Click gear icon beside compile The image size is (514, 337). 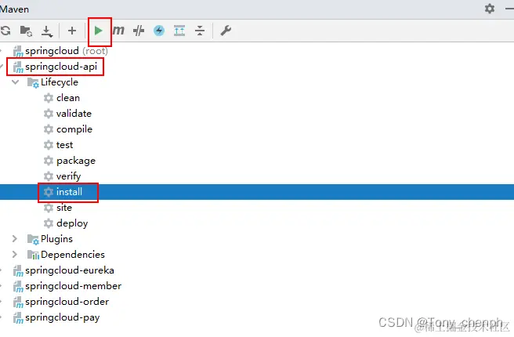(x=49, y=129)
